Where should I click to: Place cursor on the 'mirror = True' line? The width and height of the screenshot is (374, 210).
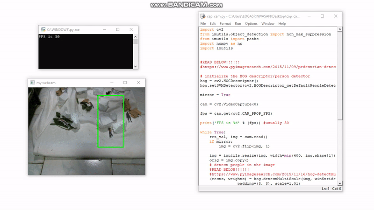[215, 95]
